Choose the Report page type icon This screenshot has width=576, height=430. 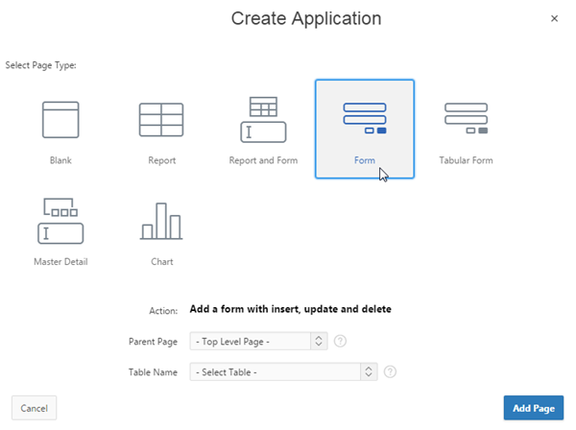point(161,120)
